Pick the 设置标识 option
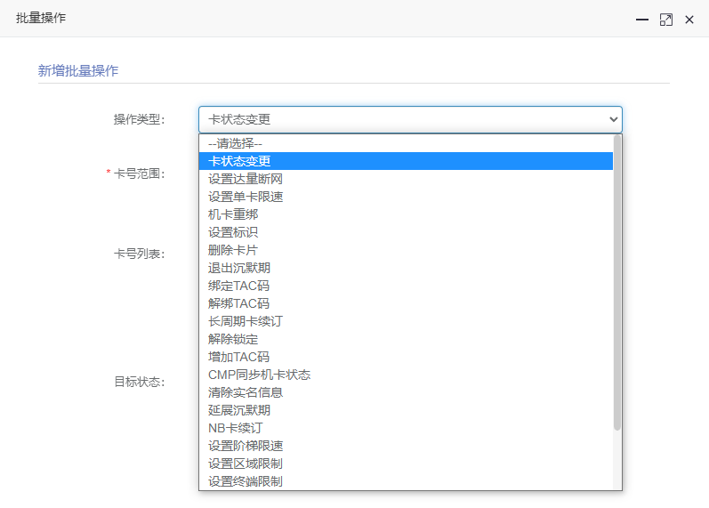 click(406, 232)
